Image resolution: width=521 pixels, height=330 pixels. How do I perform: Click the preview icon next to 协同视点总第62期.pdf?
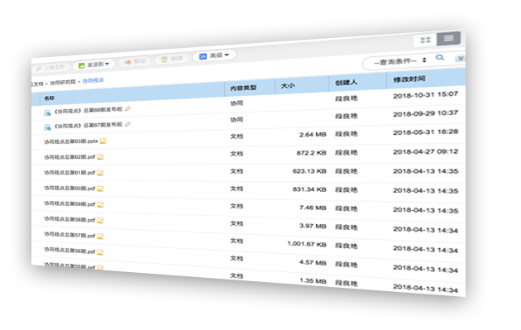(100, 157)
